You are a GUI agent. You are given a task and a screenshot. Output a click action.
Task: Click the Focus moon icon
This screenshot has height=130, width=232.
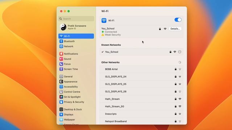coord(61,64)
